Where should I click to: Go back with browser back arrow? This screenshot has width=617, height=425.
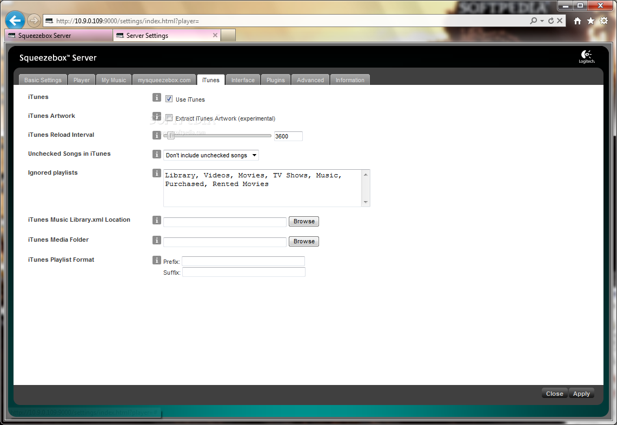click(x=15, y=21)
